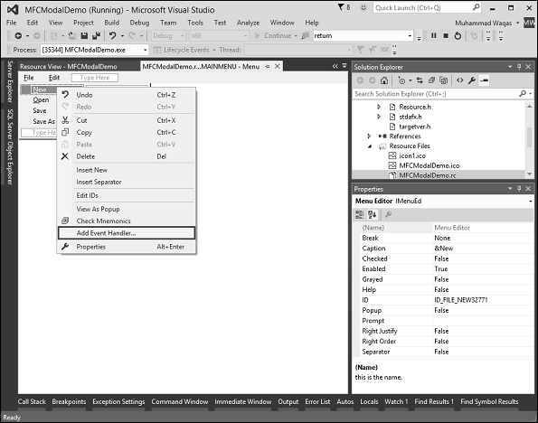Click Alphabetical sort icon in Properties panel
Image resolution: width=538 pixels, height=423 pixels.
(x=373, y=215)
